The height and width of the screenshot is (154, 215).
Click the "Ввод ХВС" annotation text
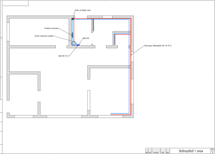[x=86, y=38]
